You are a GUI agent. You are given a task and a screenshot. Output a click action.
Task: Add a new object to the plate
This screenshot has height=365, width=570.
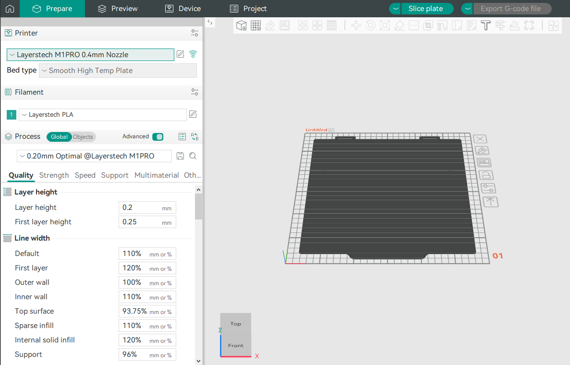[x=242, y=25]
